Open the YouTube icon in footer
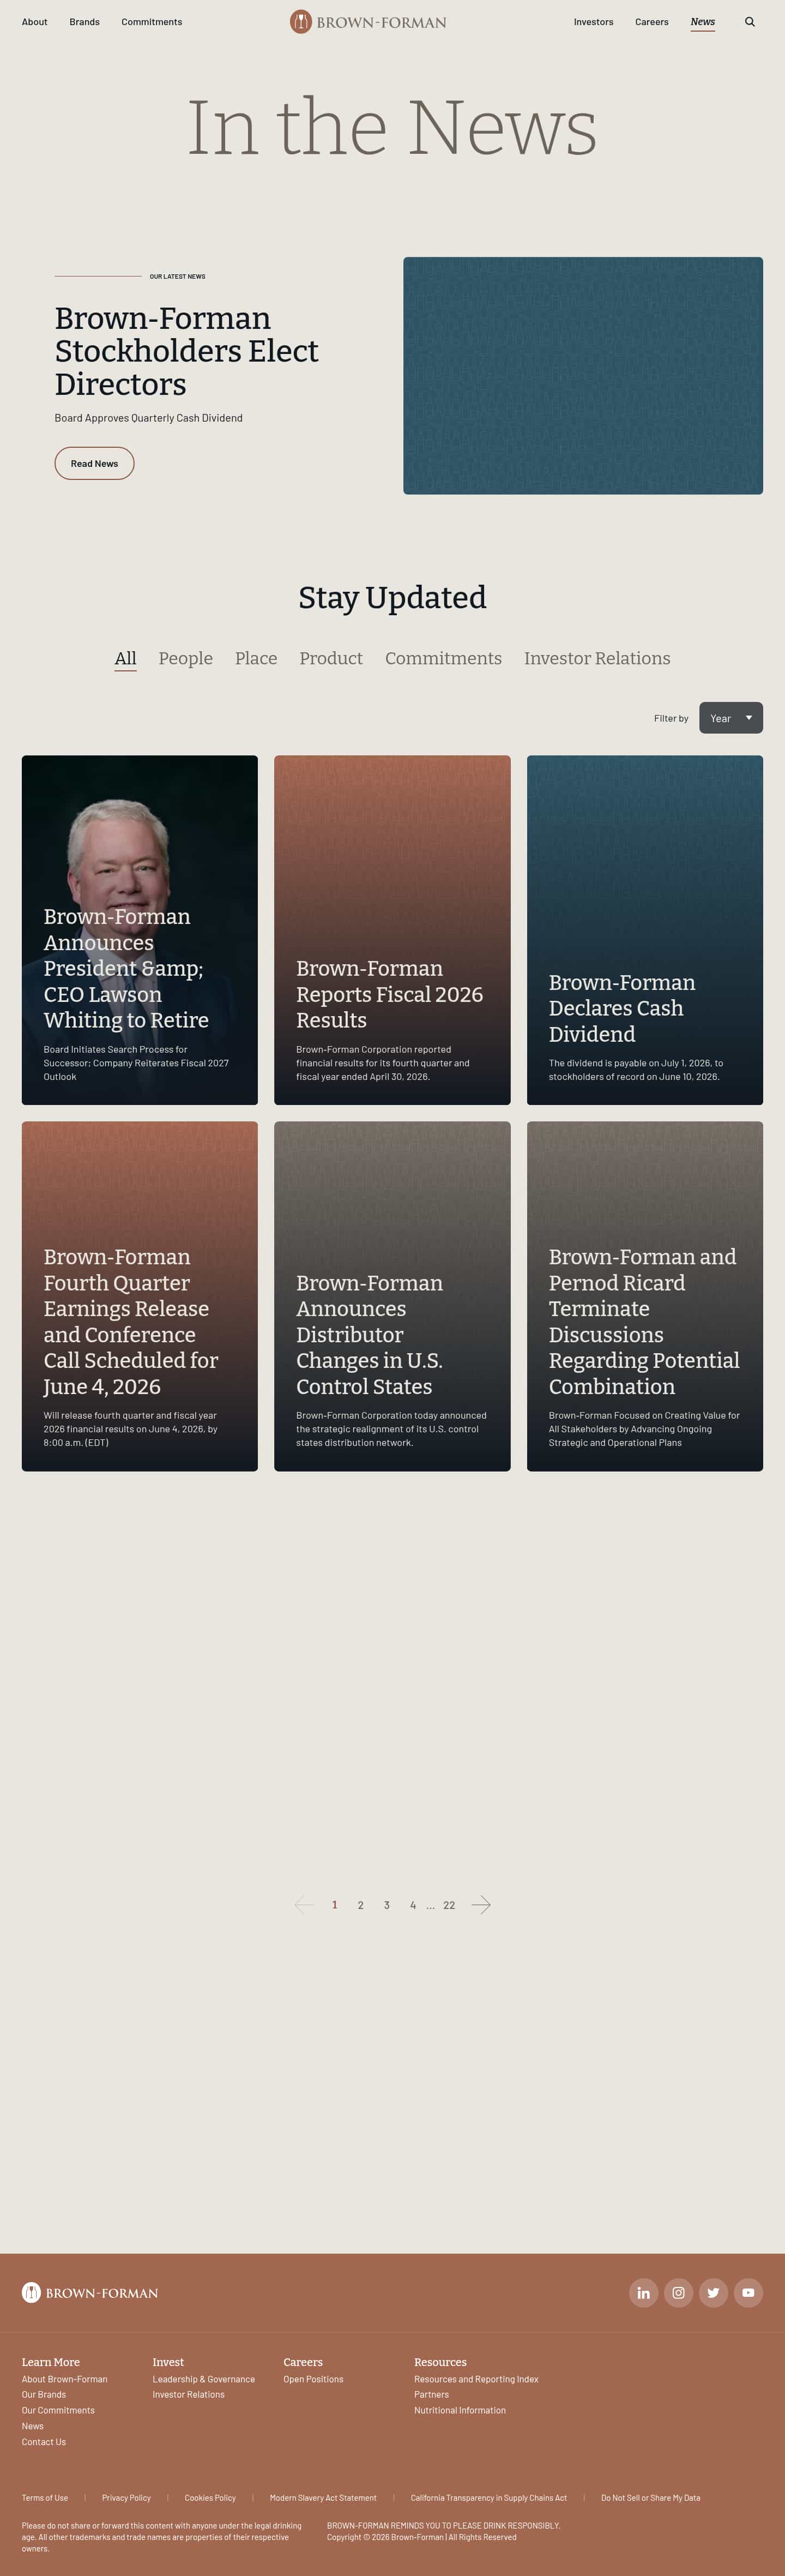 (748, 2293)
